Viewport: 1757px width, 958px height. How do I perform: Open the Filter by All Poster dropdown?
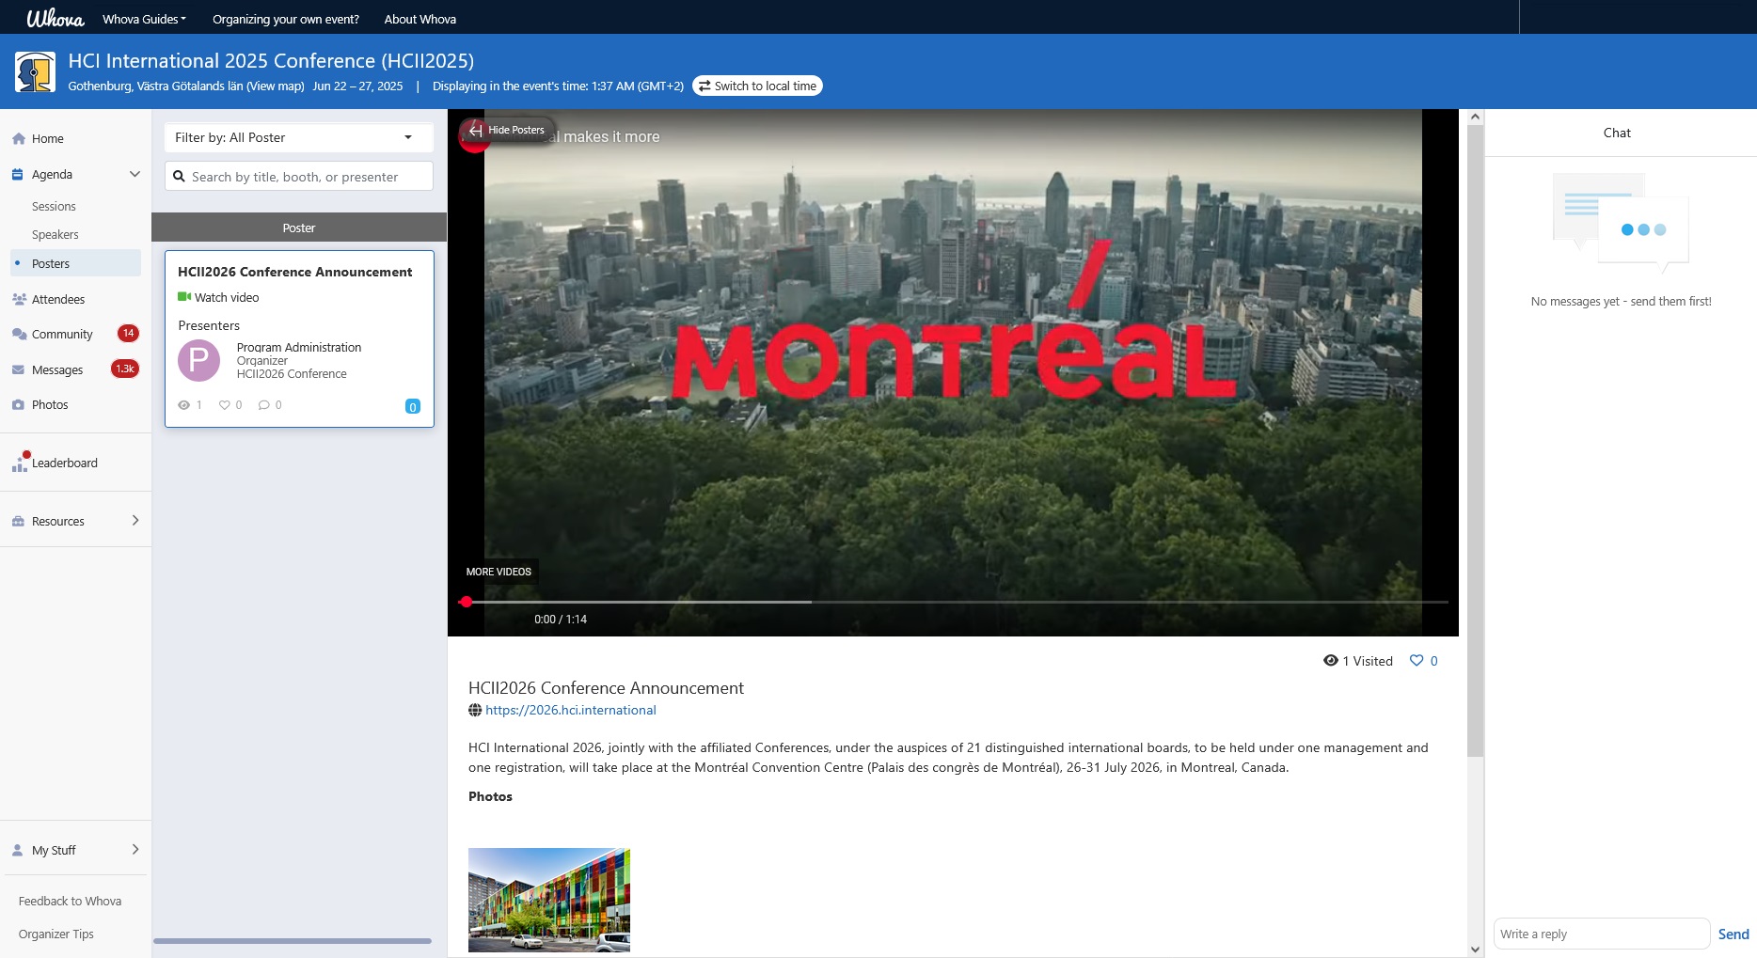pyautogui.click(x=298, y=137)
